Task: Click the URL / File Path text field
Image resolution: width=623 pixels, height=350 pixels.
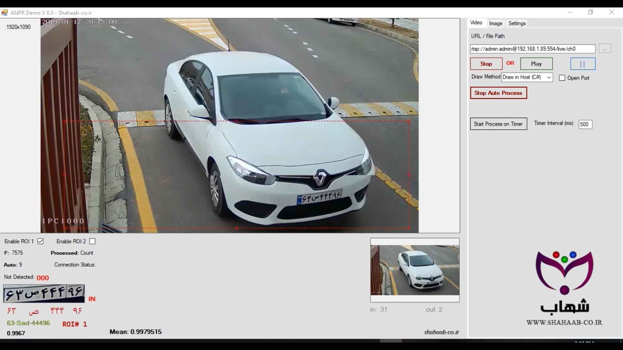Action: click(x=533, y=49)
